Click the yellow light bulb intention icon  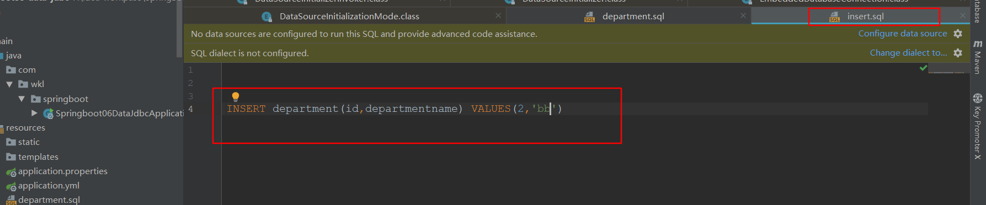tap(236, 97)
